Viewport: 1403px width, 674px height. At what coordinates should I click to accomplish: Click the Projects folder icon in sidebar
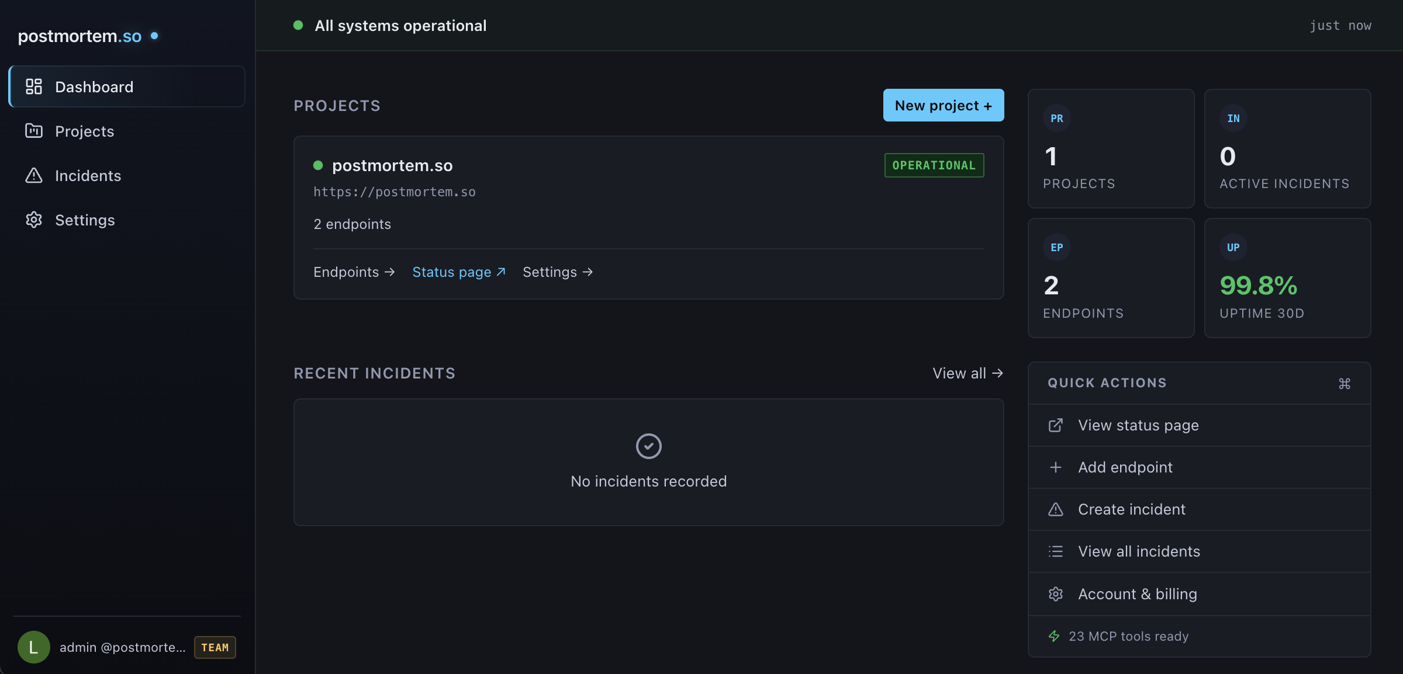tap(33, 131)
